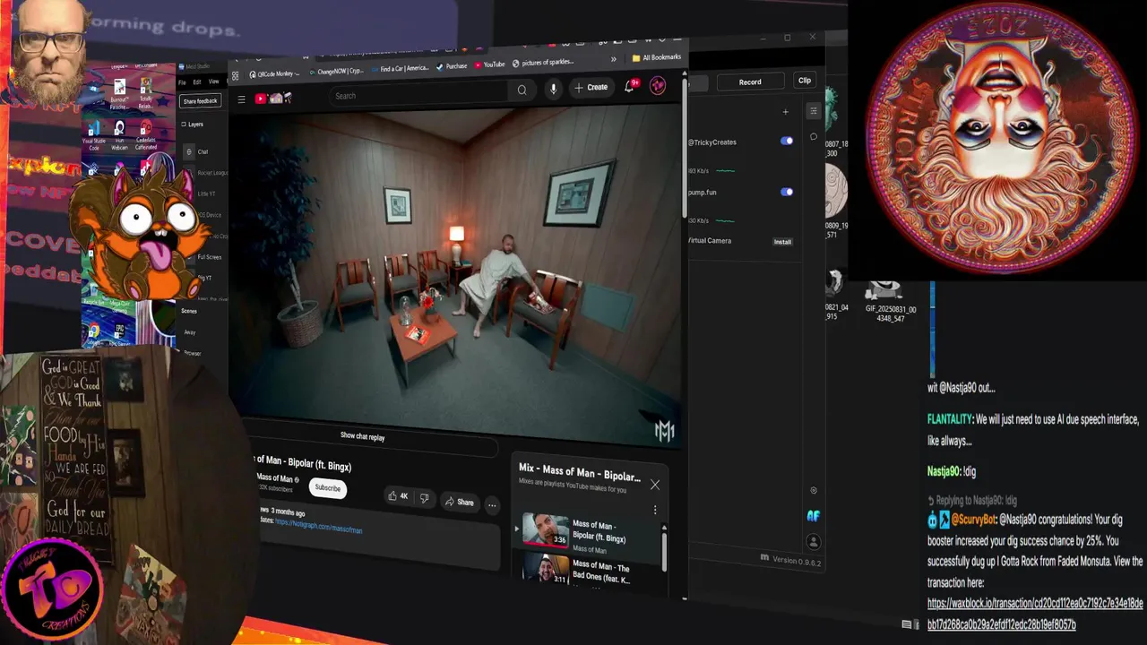Add a new destination with plus icon
Viewport: 1147px width, 645px height.
785,112
